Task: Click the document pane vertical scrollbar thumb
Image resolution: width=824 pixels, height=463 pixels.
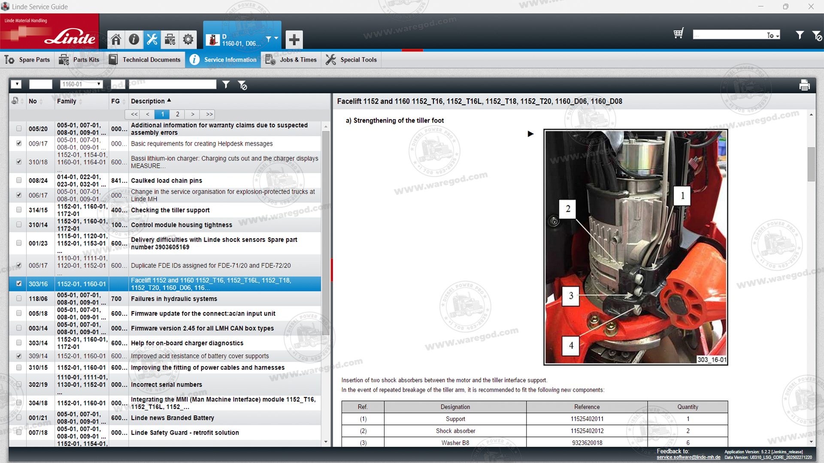Action: click(x=811, y=164)
